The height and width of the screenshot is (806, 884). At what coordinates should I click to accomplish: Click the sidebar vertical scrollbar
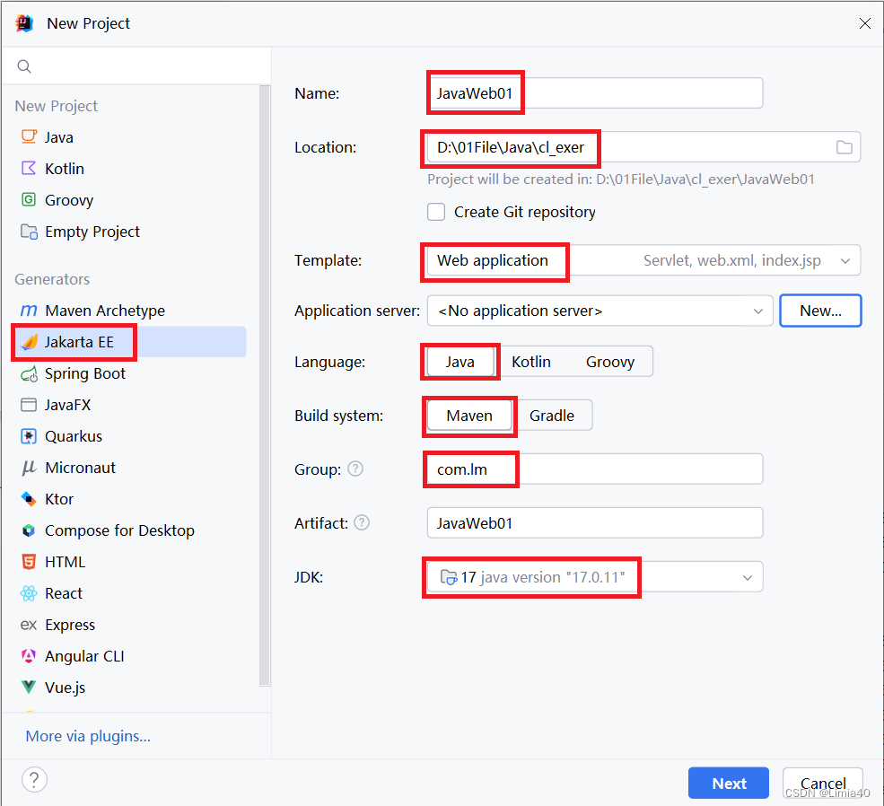pyautogui.click(x=265, y=386)
